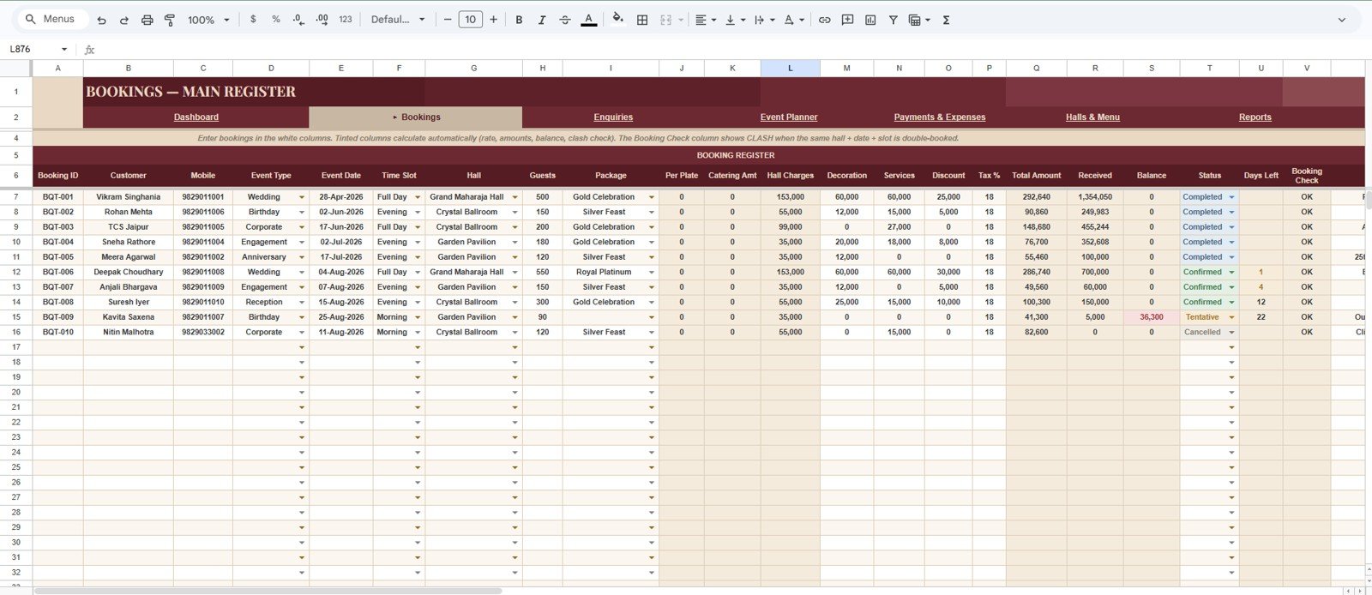Open the text color picker
Screen dimensions: 1372x595
[x=588, y=20]
